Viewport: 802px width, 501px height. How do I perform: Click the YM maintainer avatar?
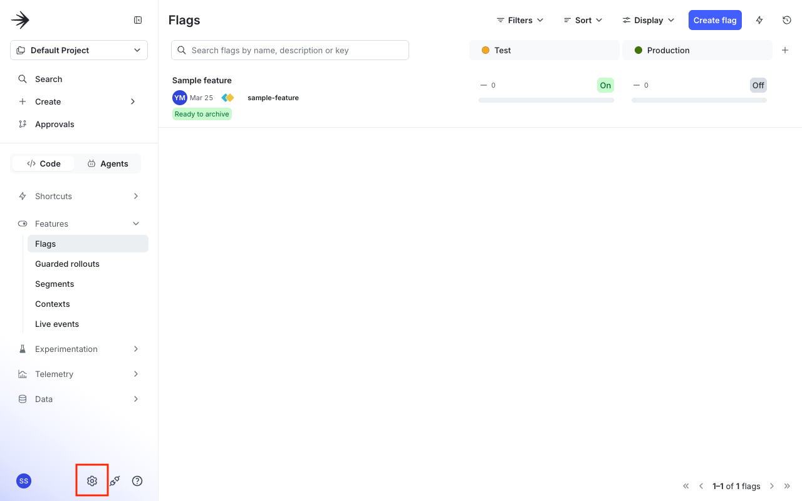click(x=180, y=98)
